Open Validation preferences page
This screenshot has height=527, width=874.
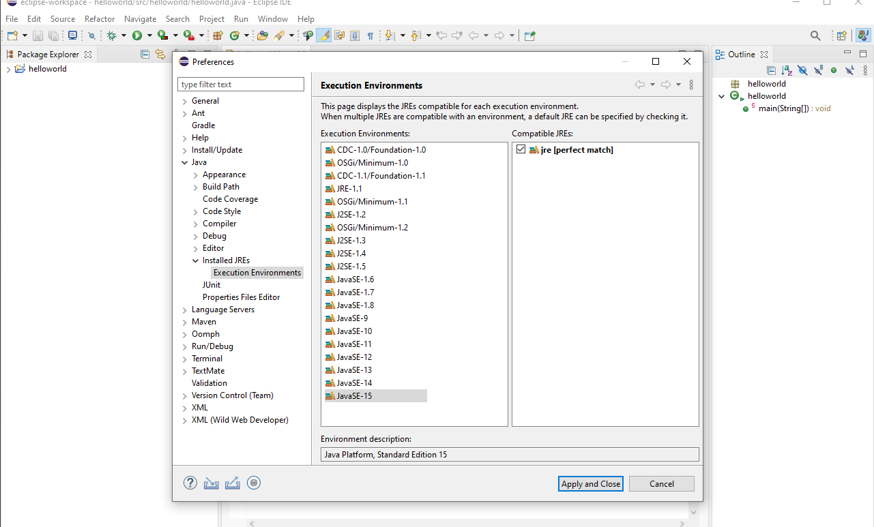[209, 383]
